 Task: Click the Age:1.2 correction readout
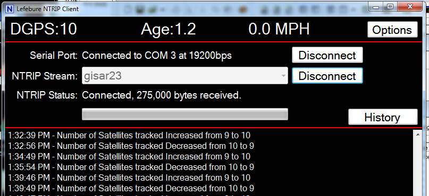[169, 29]
